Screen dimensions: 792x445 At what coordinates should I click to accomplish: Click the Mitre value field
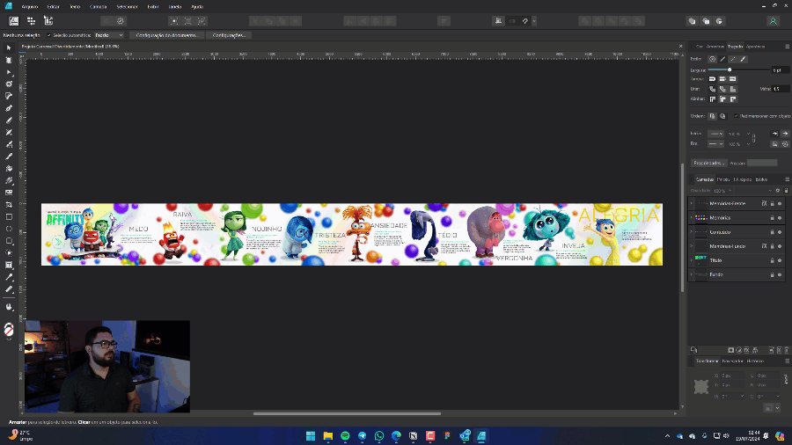pos(781,89)
